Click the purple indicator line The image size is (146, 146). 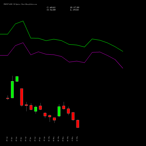62,56
